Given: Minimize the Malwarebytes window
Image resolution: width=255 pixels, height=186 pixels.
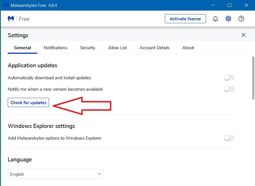Looking at the screenshot, I should (x=213, y=5).
